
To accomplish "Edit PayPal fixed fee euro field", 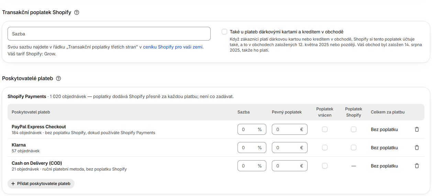I will pyautogui.click(x=290, y=129).
